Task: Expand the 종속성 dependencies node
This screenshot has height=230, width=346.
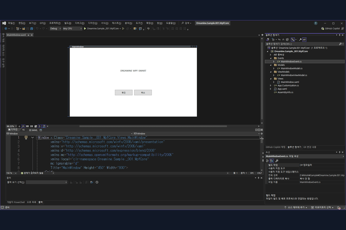Action: coord(271,55)
